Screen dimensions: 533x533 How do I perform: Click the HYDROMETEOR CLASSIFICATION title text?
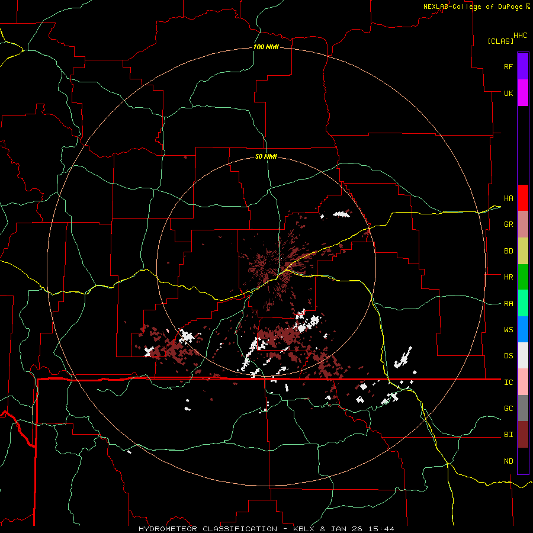(208, 529)
